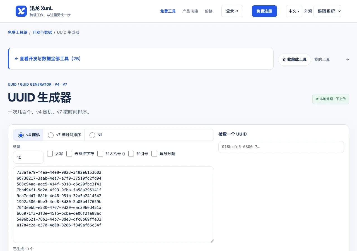Click the UUID starting with 738afe79
Viewport: 357px width, 251px height.
pos(59,172)
